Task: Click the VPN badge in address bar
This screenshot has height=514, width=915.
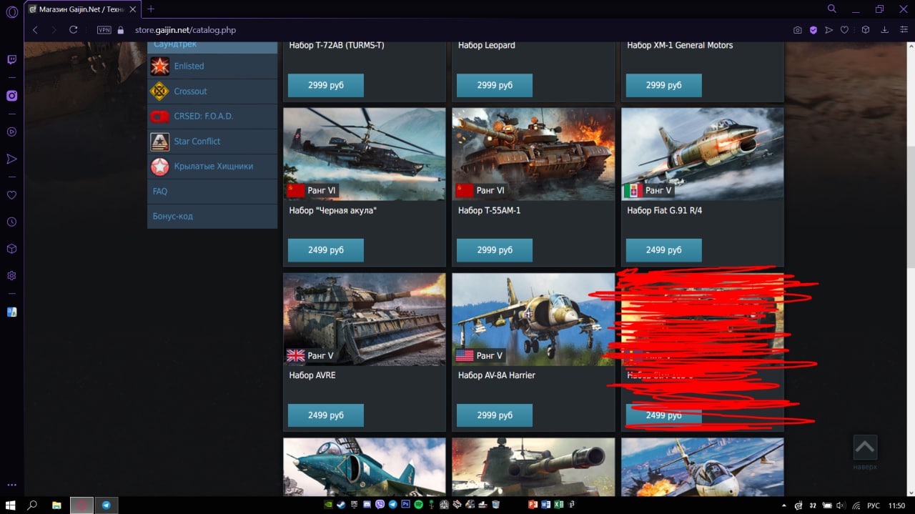Action: (x=104, y=30)
